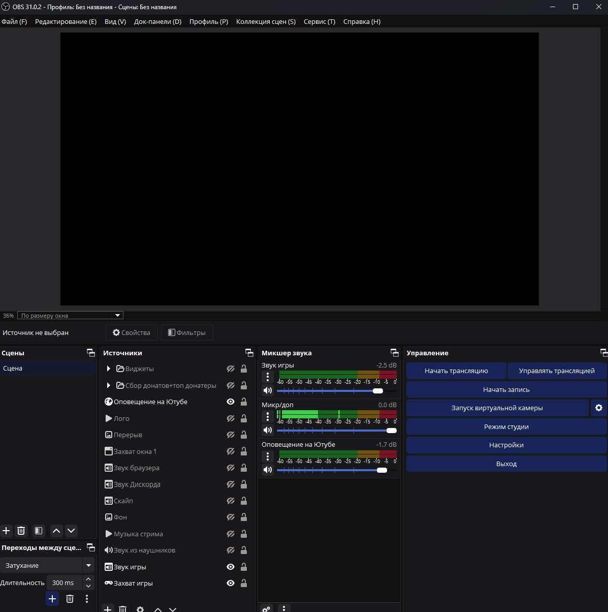Screen dimensions: 608x612
Task: Undock the Источники panel
Action: [249, 353]
